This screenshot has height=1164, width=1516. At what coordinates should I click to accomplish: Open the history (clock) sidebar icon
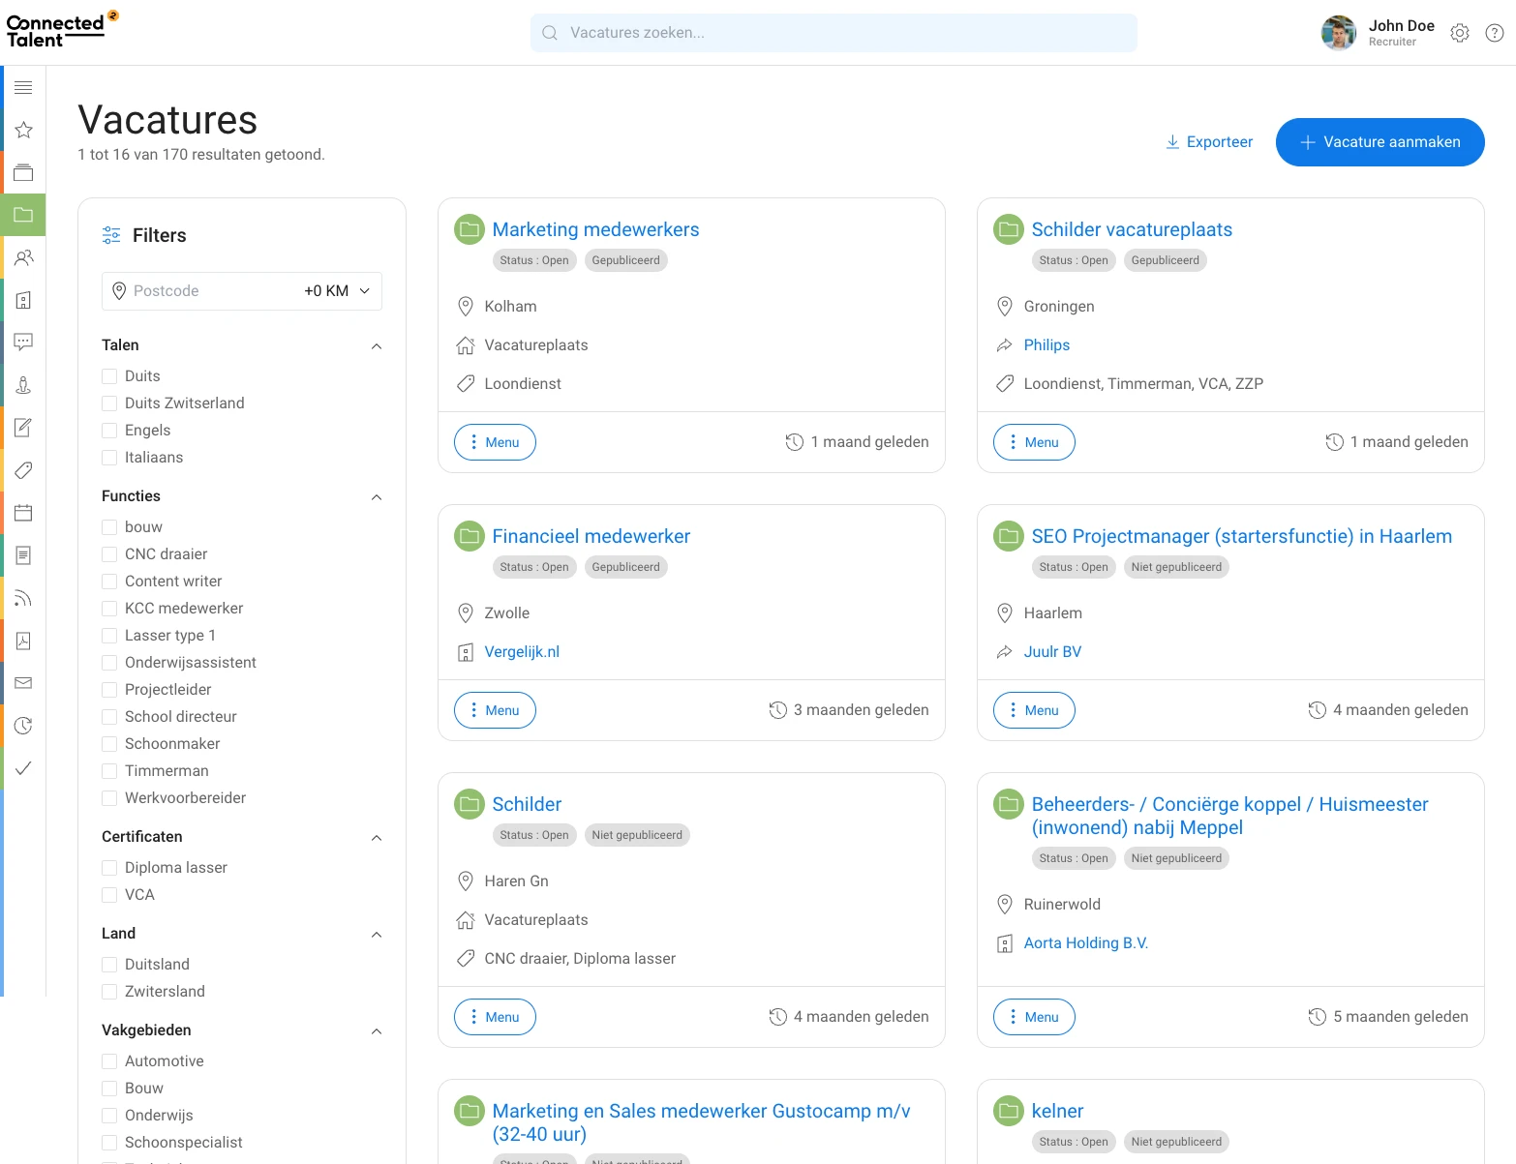[x=23, y=725]
